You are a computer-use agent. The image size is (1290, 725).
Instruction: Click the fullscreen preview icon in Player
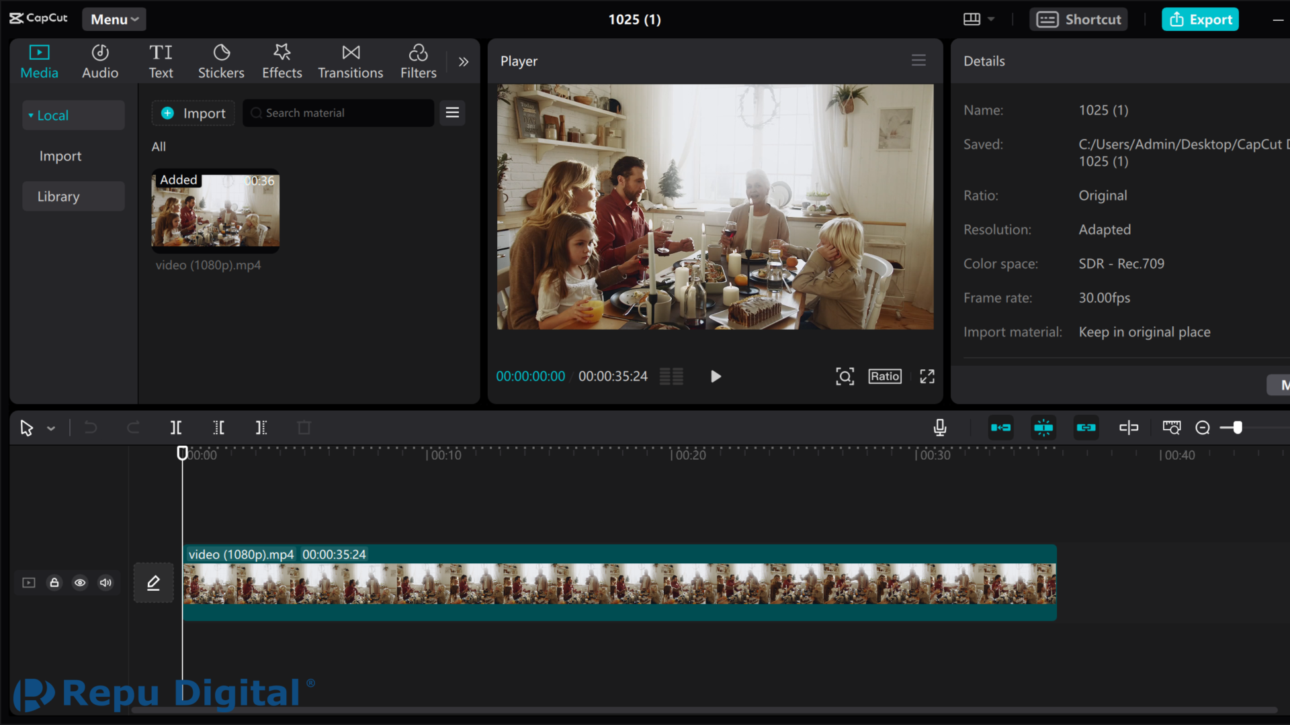(x=927, y=377)
